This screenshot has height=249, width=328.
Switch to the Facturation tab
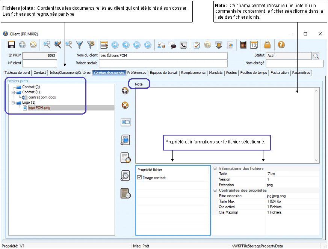(x=280, y=73)
